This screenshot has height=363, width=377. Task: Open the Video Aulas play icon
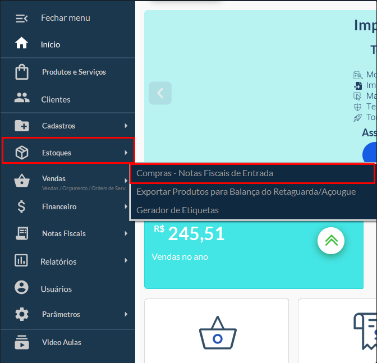(x=21, y=342)
